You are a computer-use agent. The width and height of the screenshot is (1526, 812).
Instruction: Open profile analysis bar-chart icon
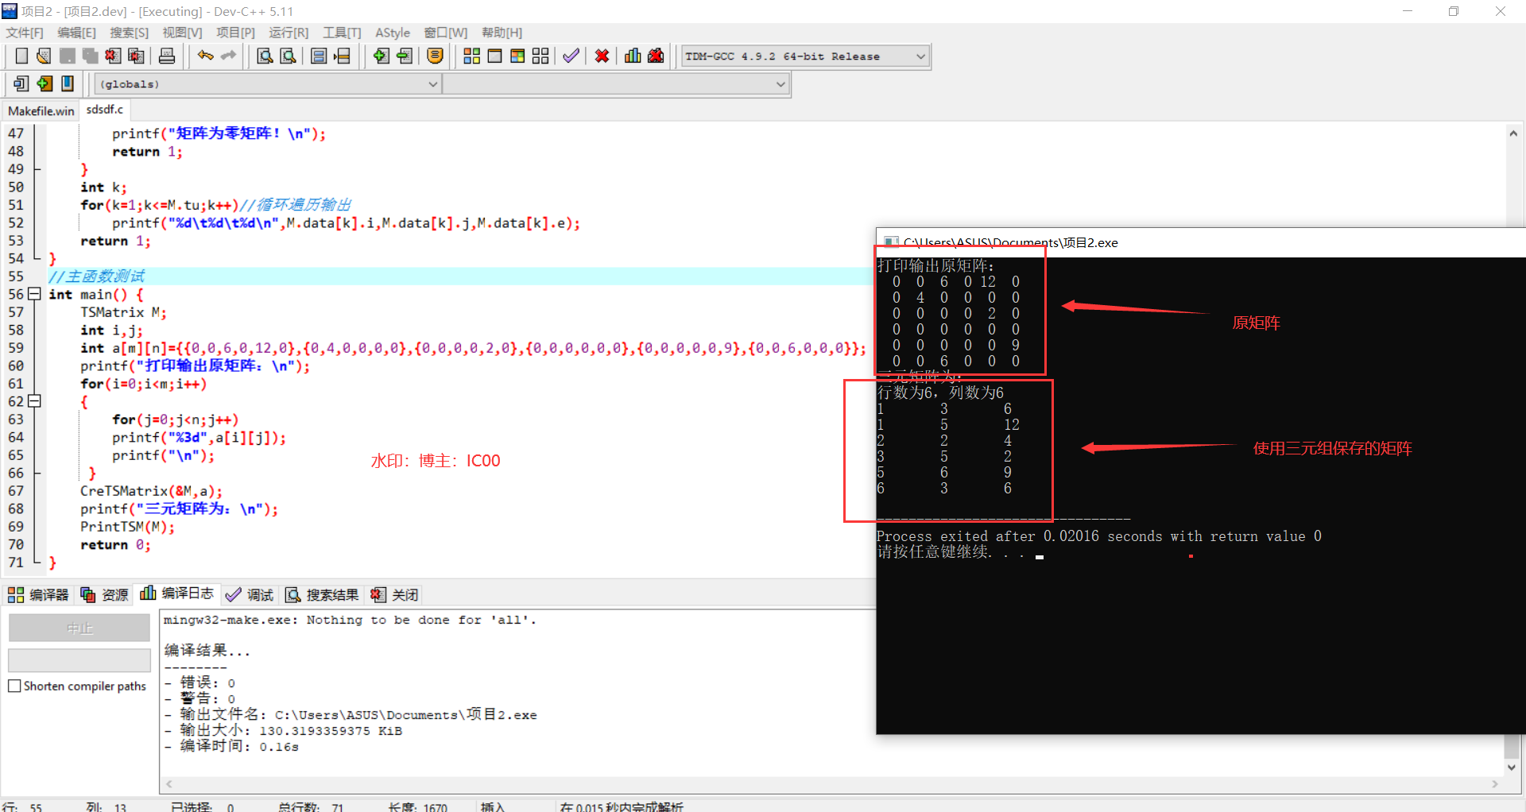633,56
